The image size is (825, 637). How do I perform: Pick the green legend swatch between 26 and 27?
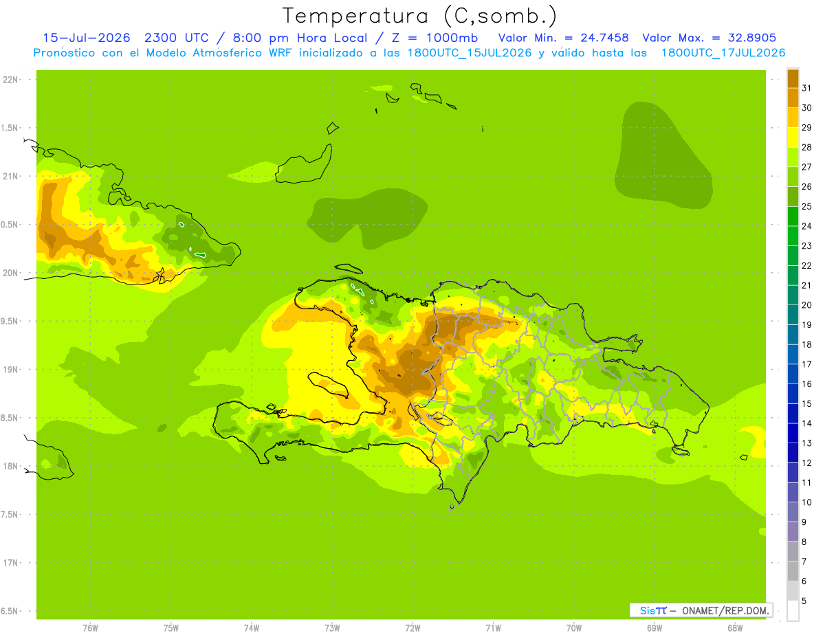click(x=793, y=177)
